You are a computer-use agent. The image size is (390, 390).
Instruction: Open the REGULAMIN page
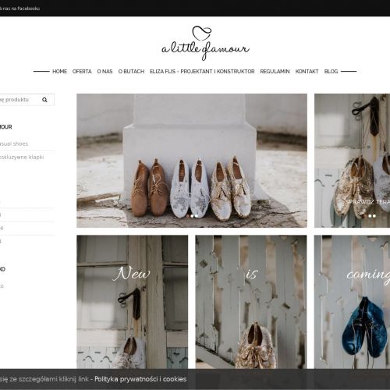[275, 72]
